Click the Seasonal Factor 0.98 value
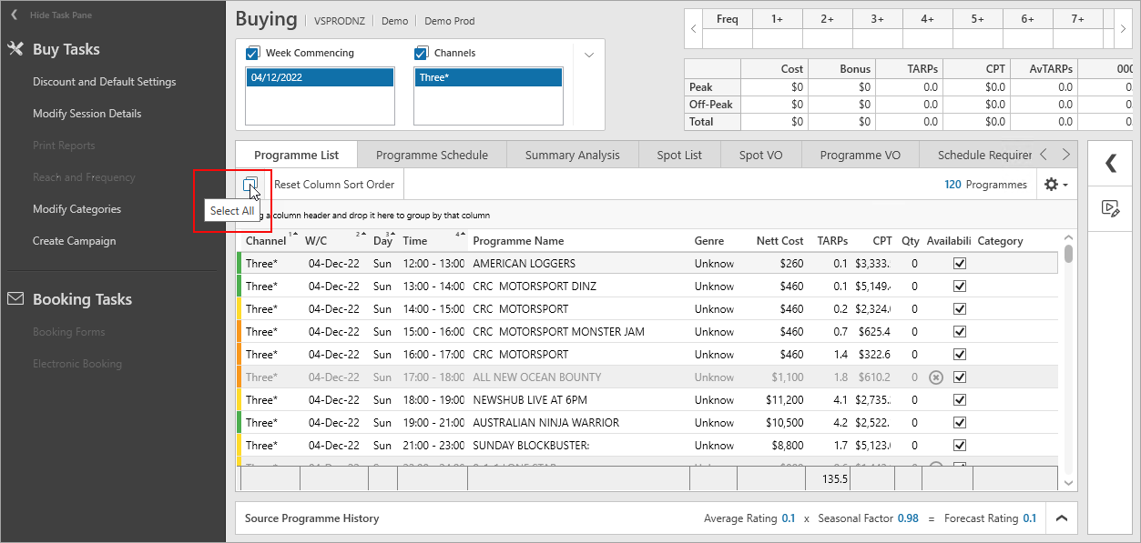The image size is (1141, 543). [907, 518]
